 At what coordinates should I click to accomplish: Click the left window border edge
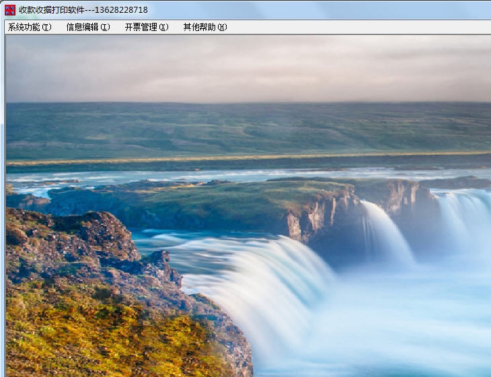coord(3,202)
